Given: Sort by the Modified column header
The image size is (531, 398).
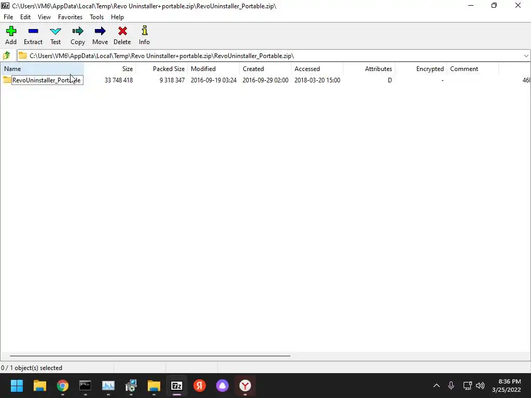Looking at the screenshot, I should point(213,69).
